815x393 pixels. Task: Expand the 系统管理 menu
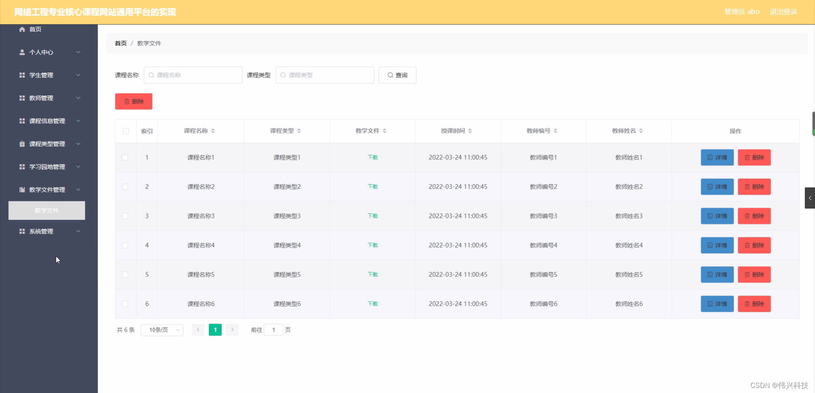point(47,231)
